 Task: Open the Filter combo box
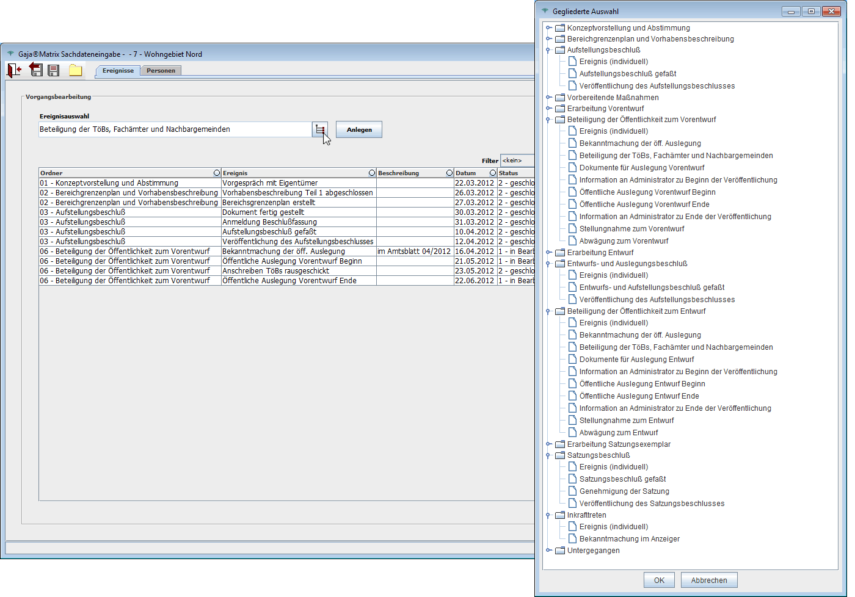pos(517,161)
